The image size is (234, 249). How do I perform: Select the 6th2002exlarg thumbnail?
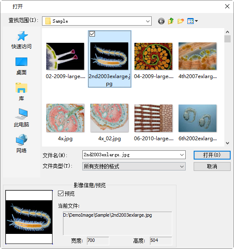pos(197,118)
